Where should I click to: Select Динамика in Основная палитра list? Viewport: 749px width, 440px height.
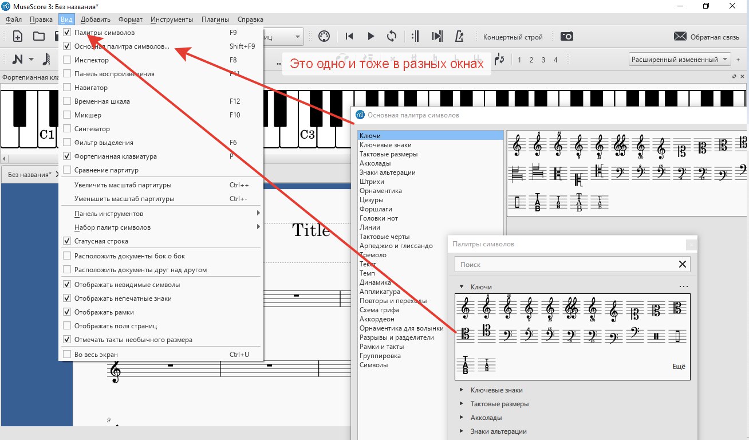tap(376, 282)
